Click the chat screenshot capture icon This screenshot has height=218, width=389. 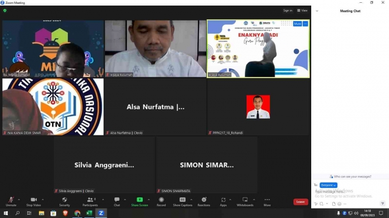322,204
